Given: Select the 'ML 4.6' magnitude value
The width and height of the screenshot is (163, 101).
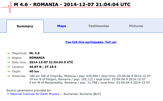Looking at the screenshot, I should [34, 53].
